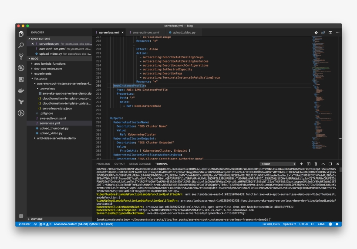Click the eye icon in status bar
This screenshot has width=357, height=249.
(x=35, y=224)
